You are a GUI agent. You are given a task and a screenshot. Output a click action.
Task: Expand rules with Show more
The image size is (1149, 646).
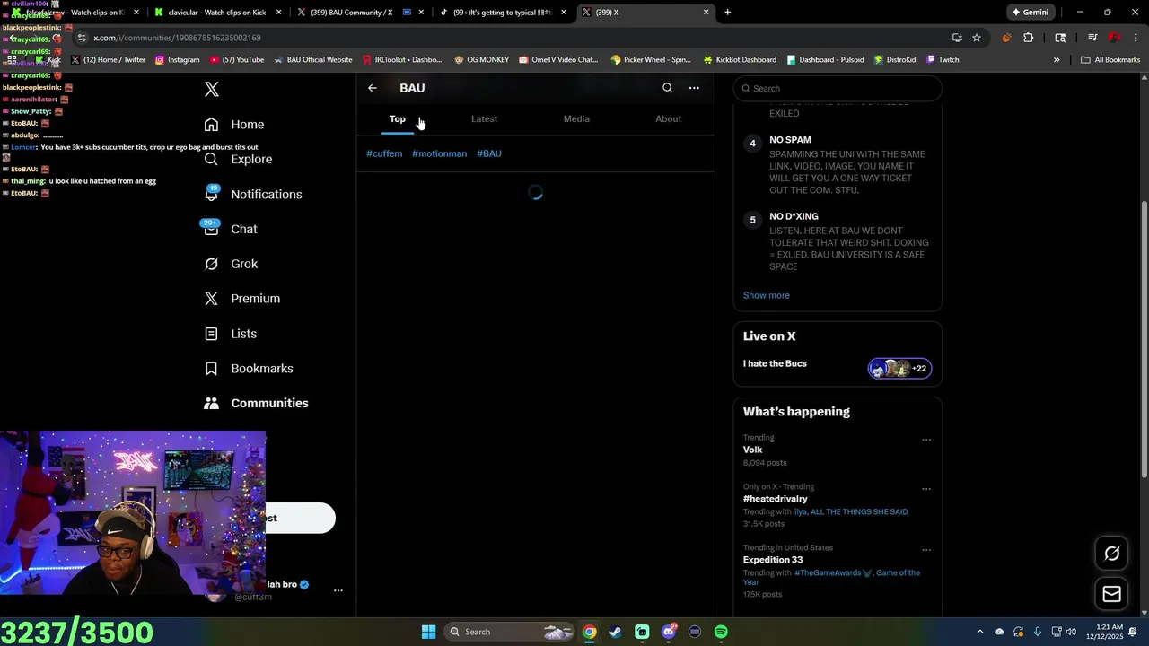[x=766, y=295]
